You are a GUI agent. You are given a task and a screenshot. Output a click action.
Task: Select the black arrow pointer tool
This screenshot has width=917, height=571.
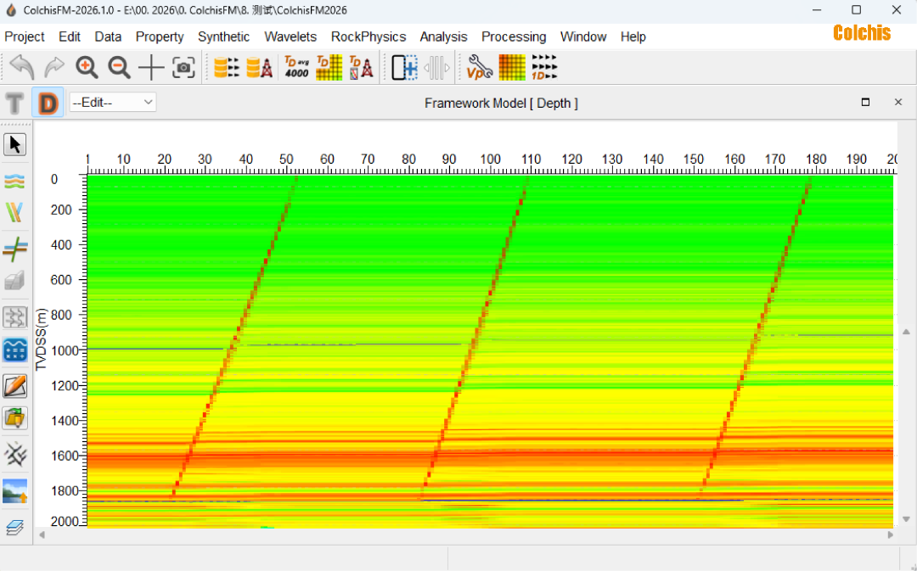[x=14, y=144]
